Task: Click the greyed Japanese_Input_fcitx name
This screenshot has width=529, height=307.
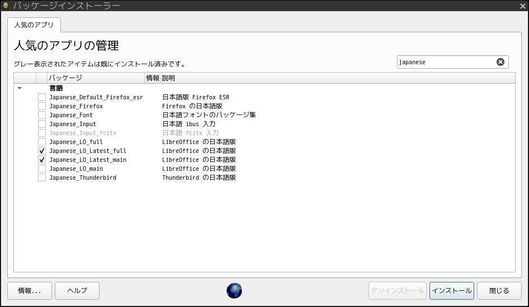Action: click(x=83, y=133)
